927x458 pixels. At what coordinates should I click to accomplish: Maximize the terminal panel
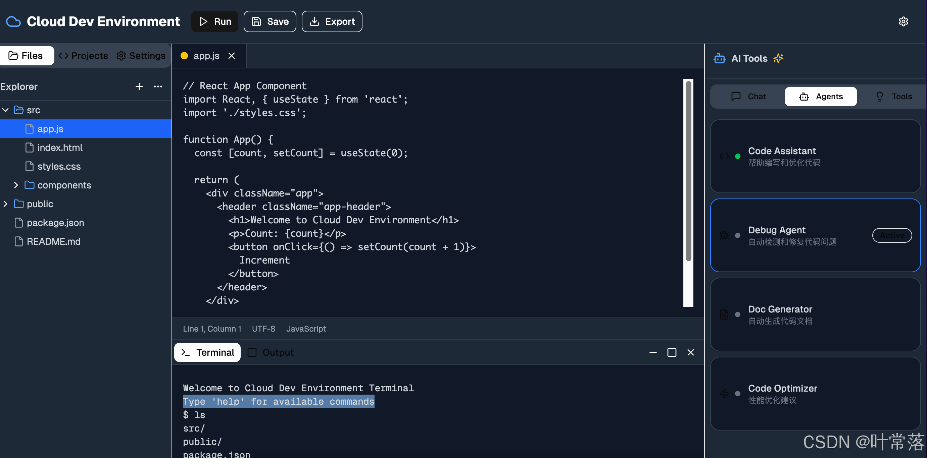(672, 352)
